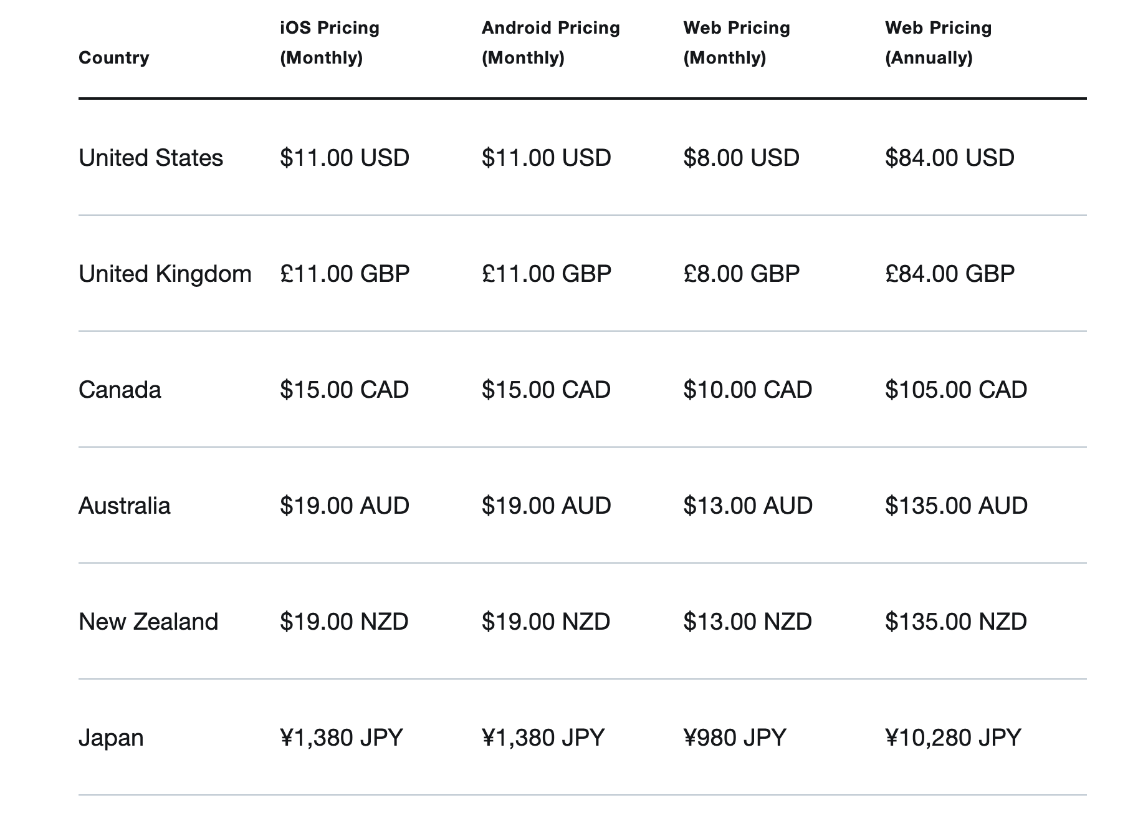Viewport: 1143px width, 818px height.
Task: Select the United States row label
Action: coord(151,158)
